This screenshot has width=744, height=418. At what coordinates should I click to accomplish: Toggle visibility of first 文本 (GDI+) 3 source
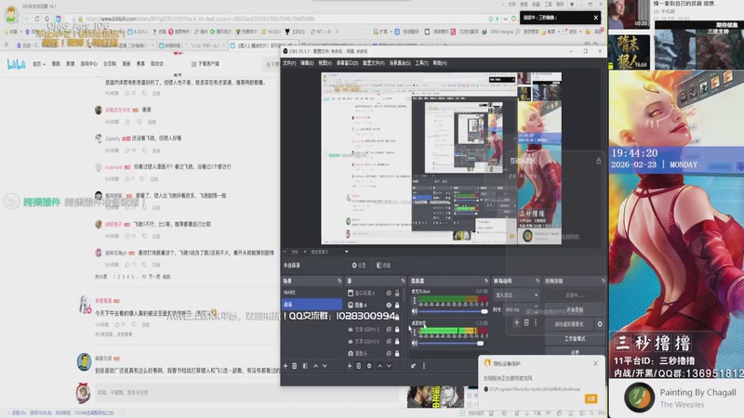(389, 330)
